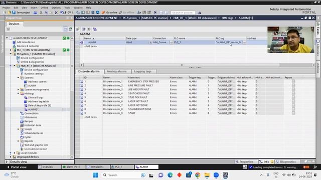This screenshot has height=180, width=321.
Task: Click the Split editor horizontally icon
Action: tap(162, 12)
